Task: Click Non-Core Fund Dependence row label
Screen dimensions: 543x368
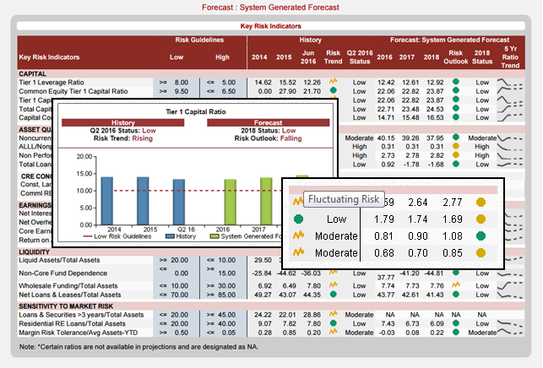Action: click(62, 273)
